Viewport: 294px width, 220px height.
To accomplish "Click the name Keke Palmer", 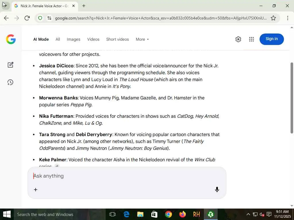I will [53, 160].
